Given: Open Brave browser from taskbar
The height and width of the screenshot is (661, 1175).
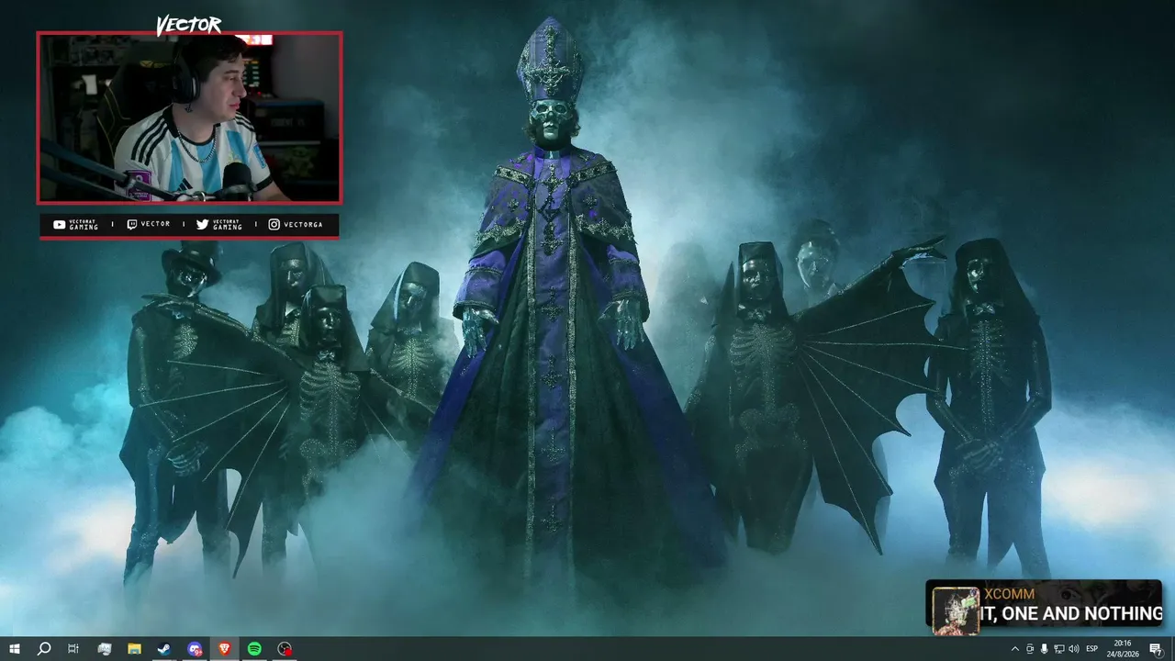Looking at the screenshot, I should (x=225, y=649).
